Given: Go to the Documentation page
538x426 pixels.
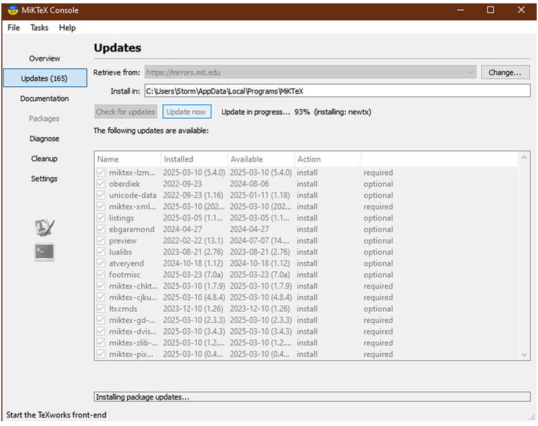Looking at the screenshot, I should click(45, 99).
